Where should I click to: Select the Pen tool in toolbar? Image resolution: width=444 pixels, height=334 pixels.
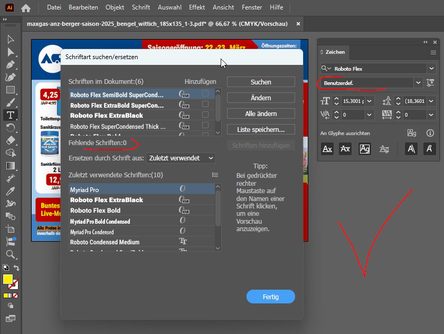(10, 64)
